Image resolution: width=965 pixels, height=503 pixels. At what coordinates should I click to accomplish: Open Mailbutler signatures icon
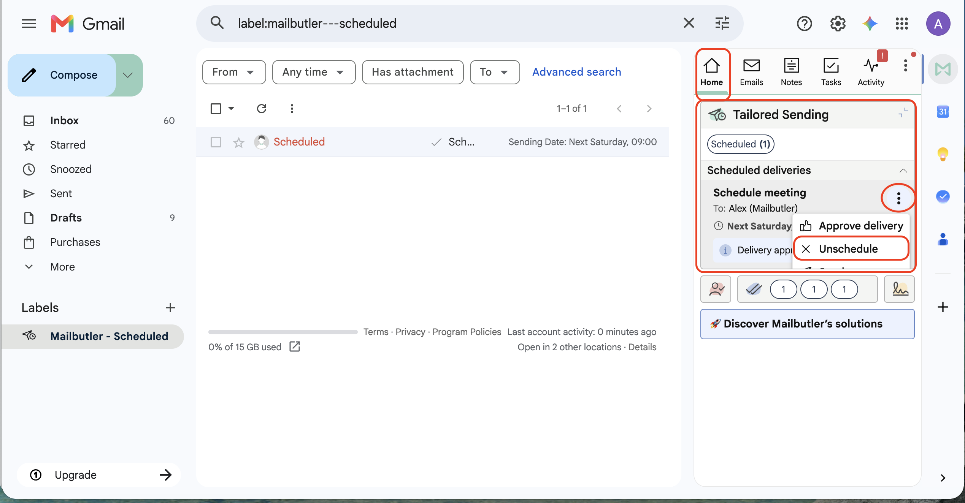tap(899, 289)
